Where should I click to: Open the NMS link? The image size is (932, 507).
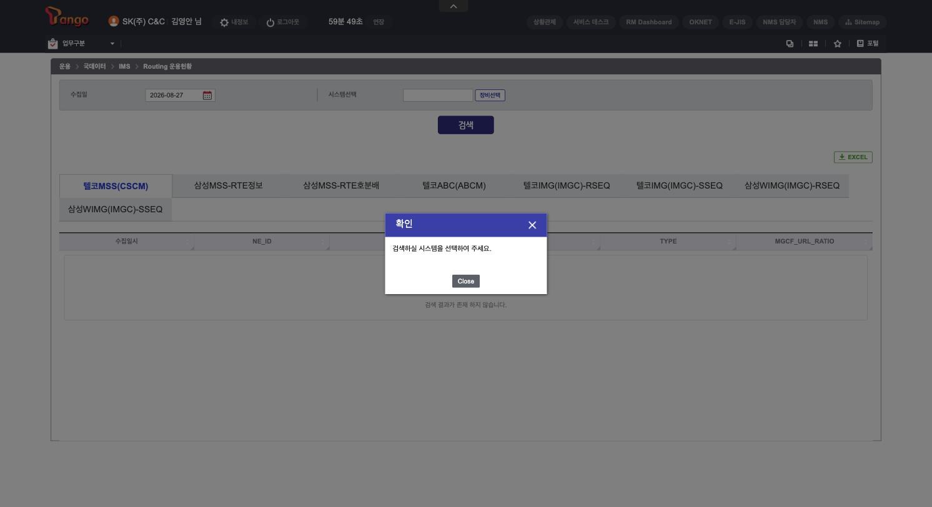(820, 22)
